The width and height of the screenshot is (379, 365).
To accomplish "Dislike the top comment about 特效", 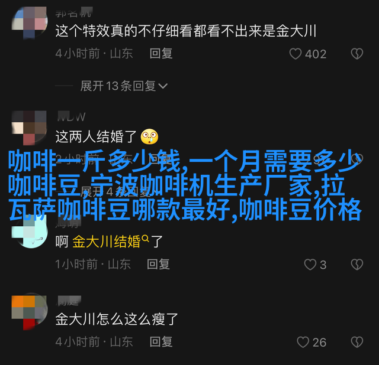I will 356,54.
